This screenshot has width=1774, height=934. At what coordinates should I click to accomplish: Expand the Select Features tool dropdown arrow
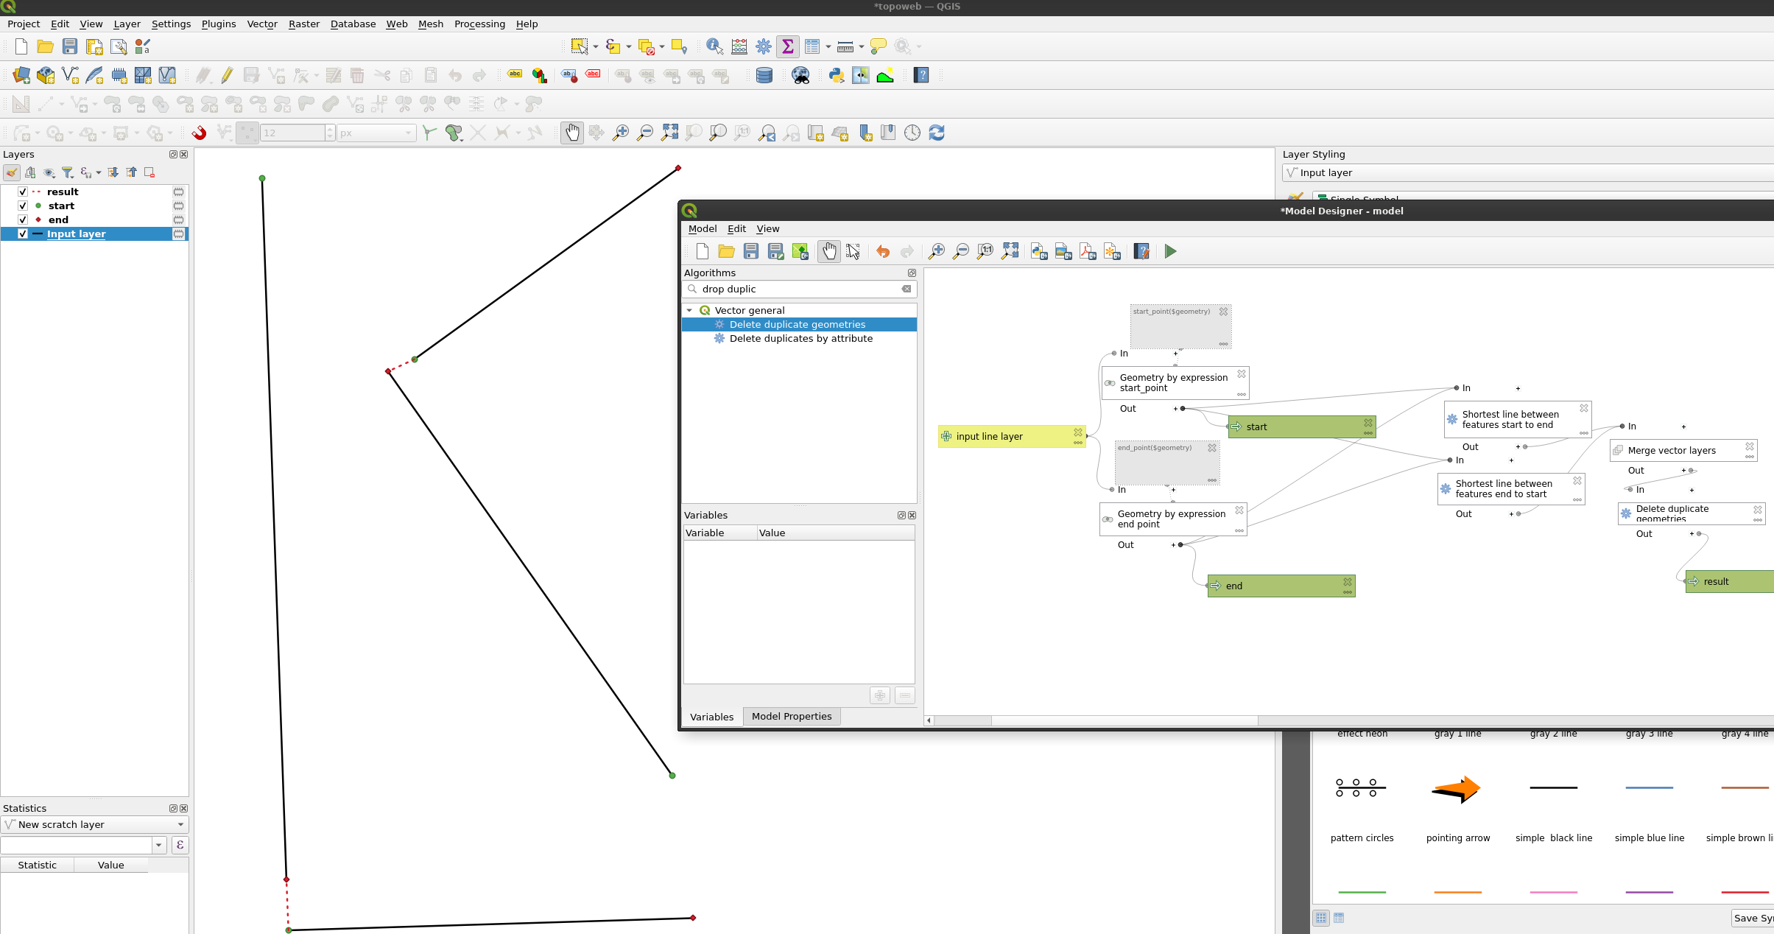click(x=596, y=46)
